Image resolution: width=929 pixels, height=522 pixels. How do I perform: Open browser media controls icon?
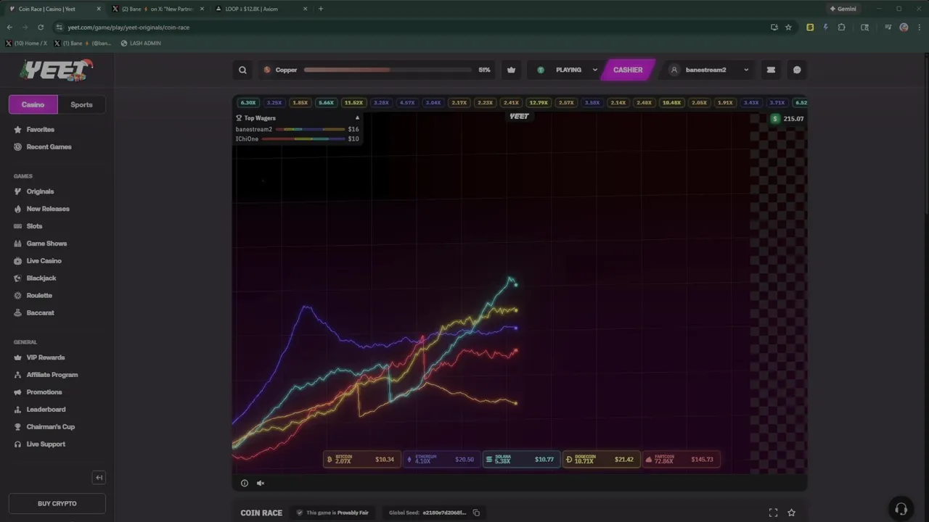[888, 27]
